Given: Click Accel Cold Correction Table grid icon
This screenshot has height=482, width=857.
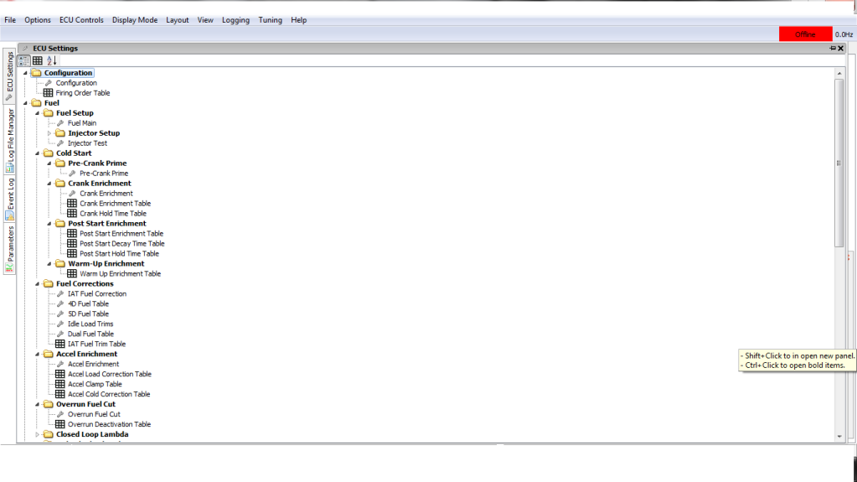Looking at the screenshot, I should click(60, 394).
